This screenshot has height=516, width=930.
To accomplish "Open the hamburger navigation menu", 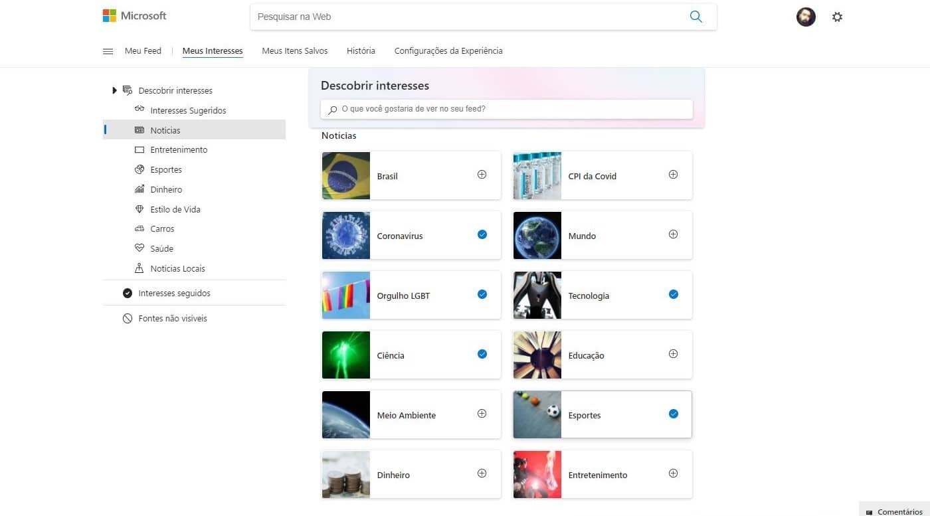I will click(108, 50).
